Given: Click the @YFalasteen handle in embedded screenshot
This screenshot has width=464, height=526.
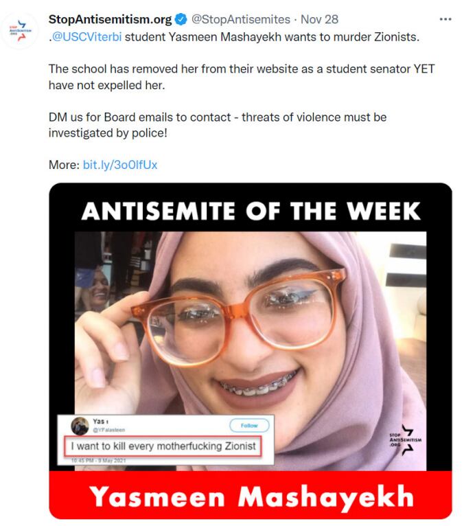Looking at the screenshot, I should (x=109, y=430).
